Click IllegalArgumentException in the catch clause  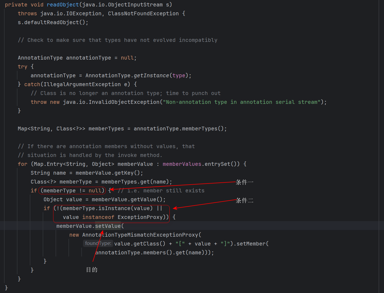tap(82, 84)
